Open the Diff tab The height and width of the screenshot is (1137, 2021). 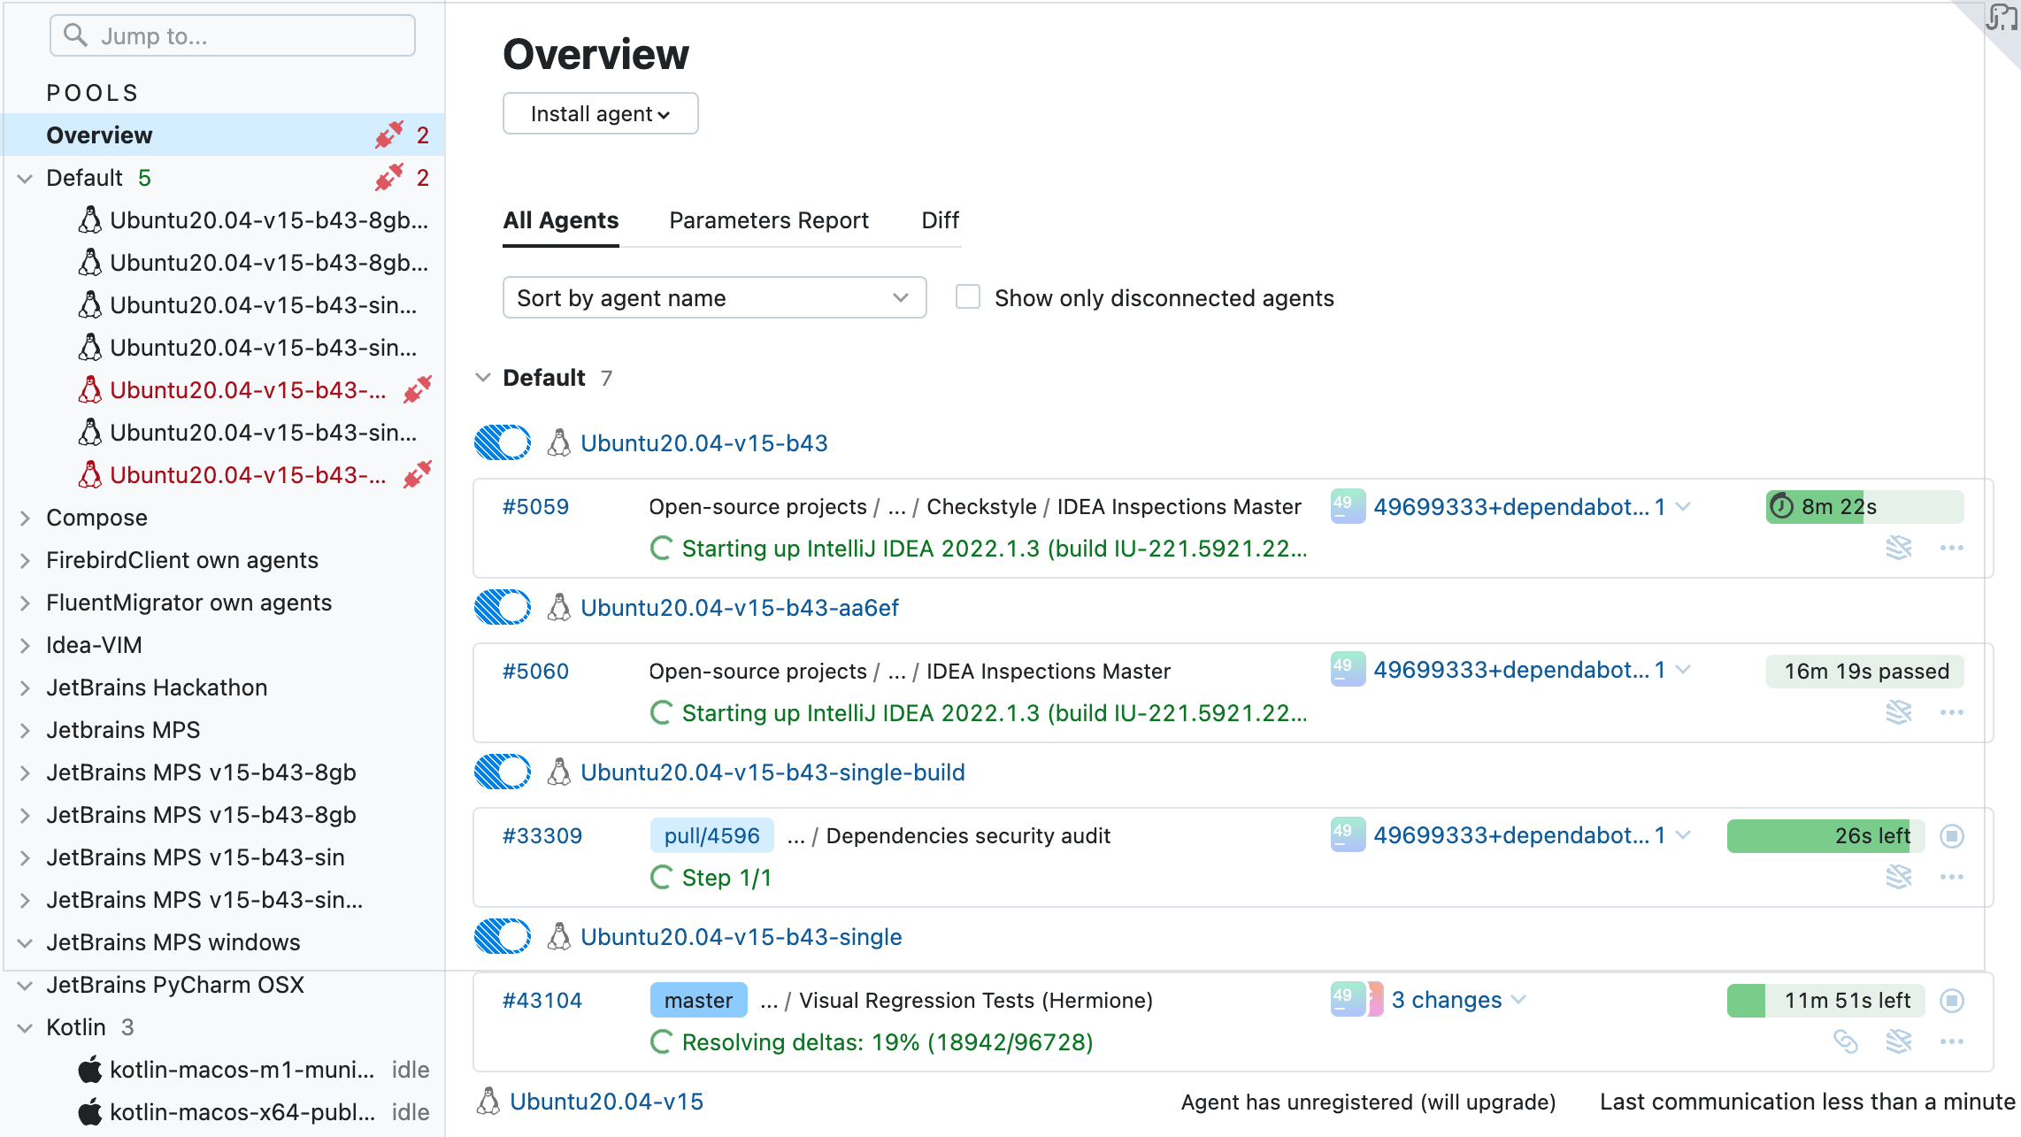tap(940, 220)
